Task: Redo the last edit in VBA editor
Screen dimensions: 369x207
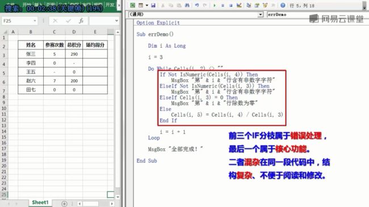Action: [205, 5]
